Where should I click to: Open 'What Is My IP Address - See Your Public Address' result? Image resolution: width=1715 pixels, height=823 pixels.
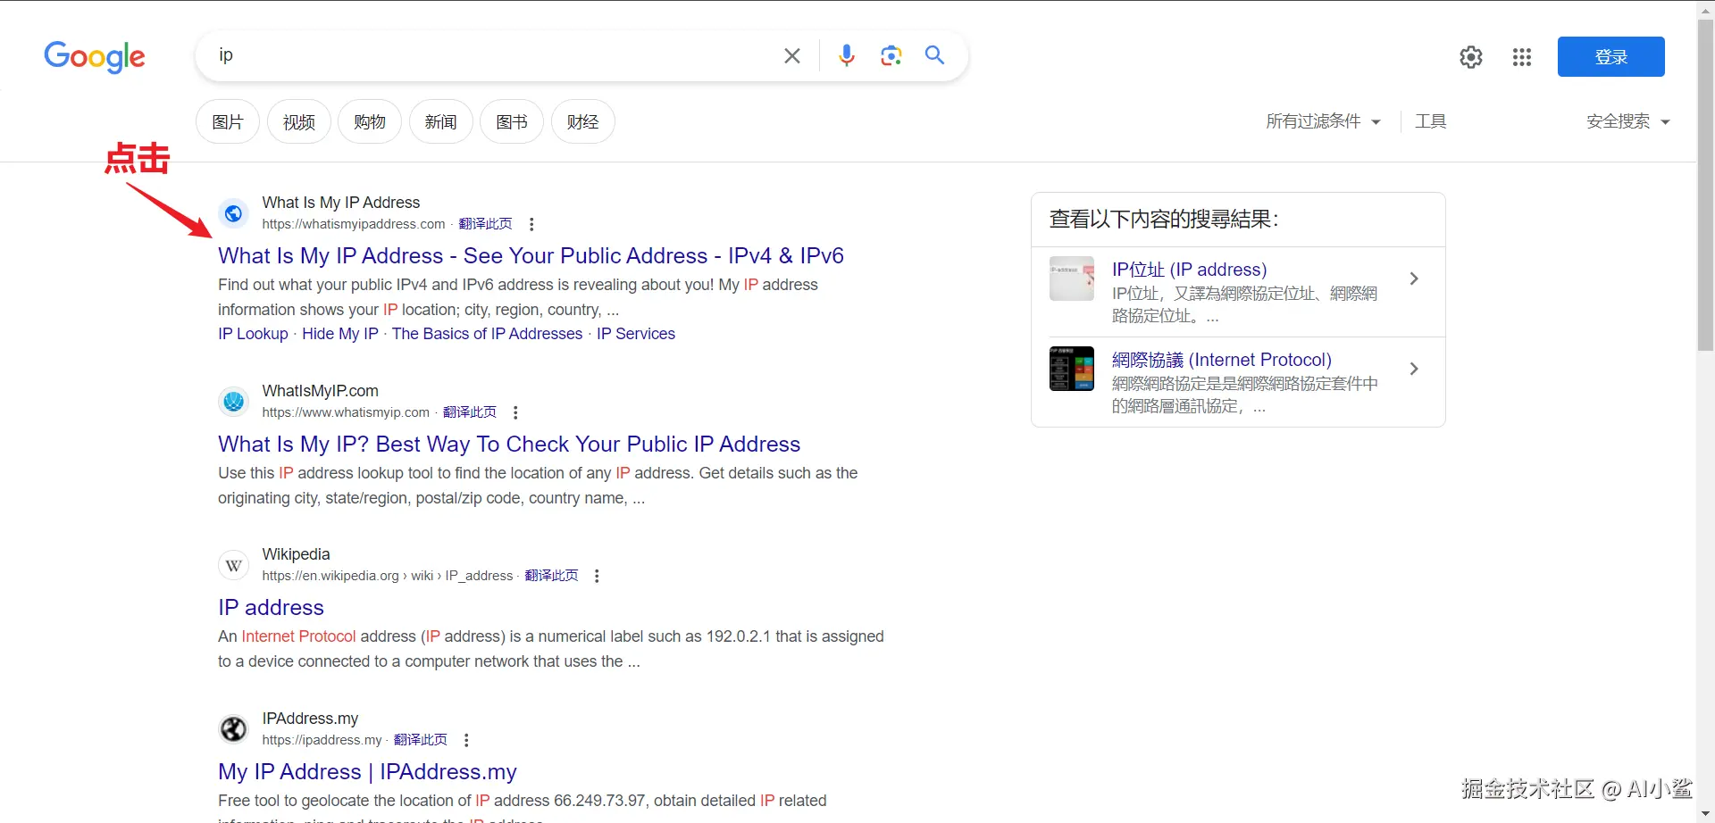click(531, 256)
